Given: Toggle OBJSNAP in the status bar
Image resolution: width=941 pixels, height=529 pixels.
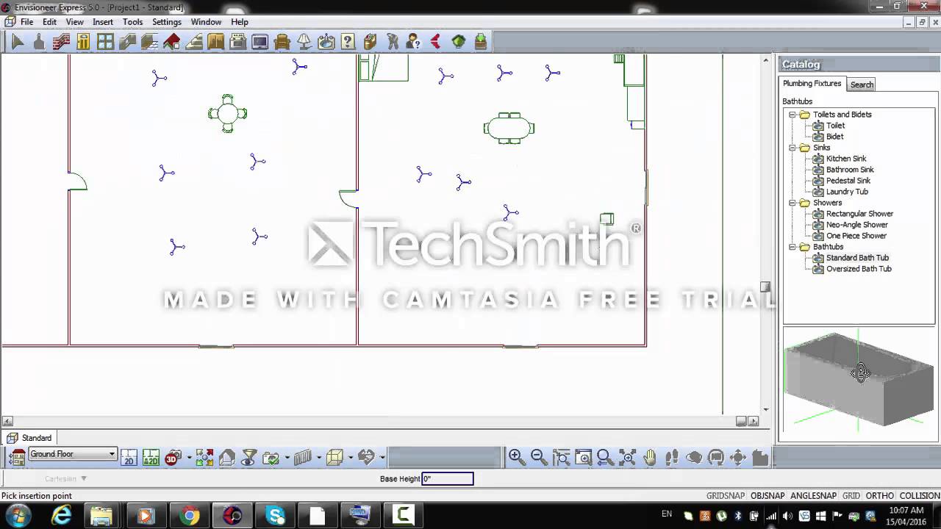Looking at the screenshot, I should point(768,496).
